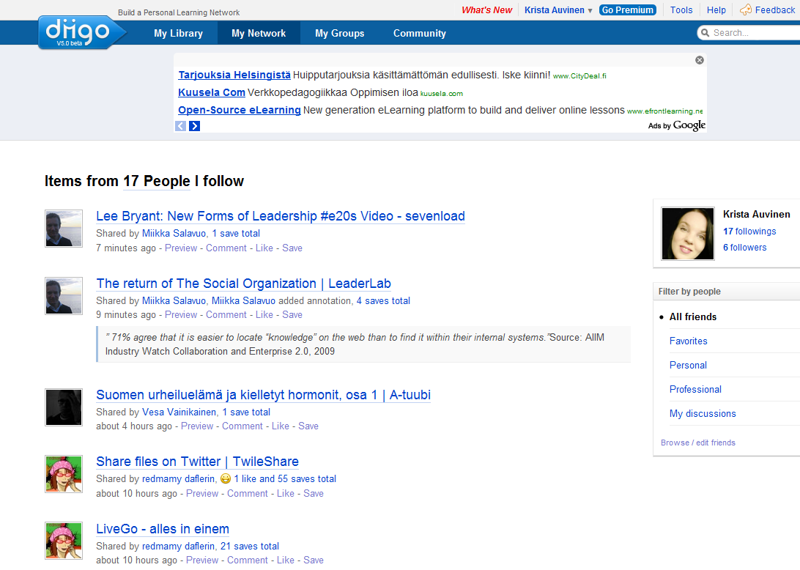
Task: Open 17 followings link
Action: 749,232
